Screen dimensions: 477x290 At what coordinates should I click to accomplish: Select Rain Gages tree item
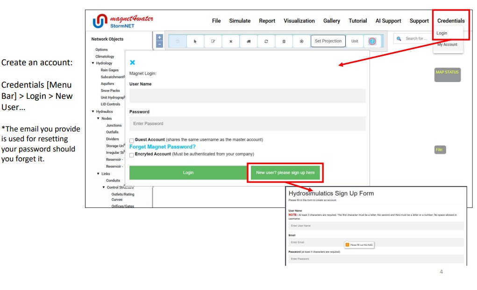109,70
